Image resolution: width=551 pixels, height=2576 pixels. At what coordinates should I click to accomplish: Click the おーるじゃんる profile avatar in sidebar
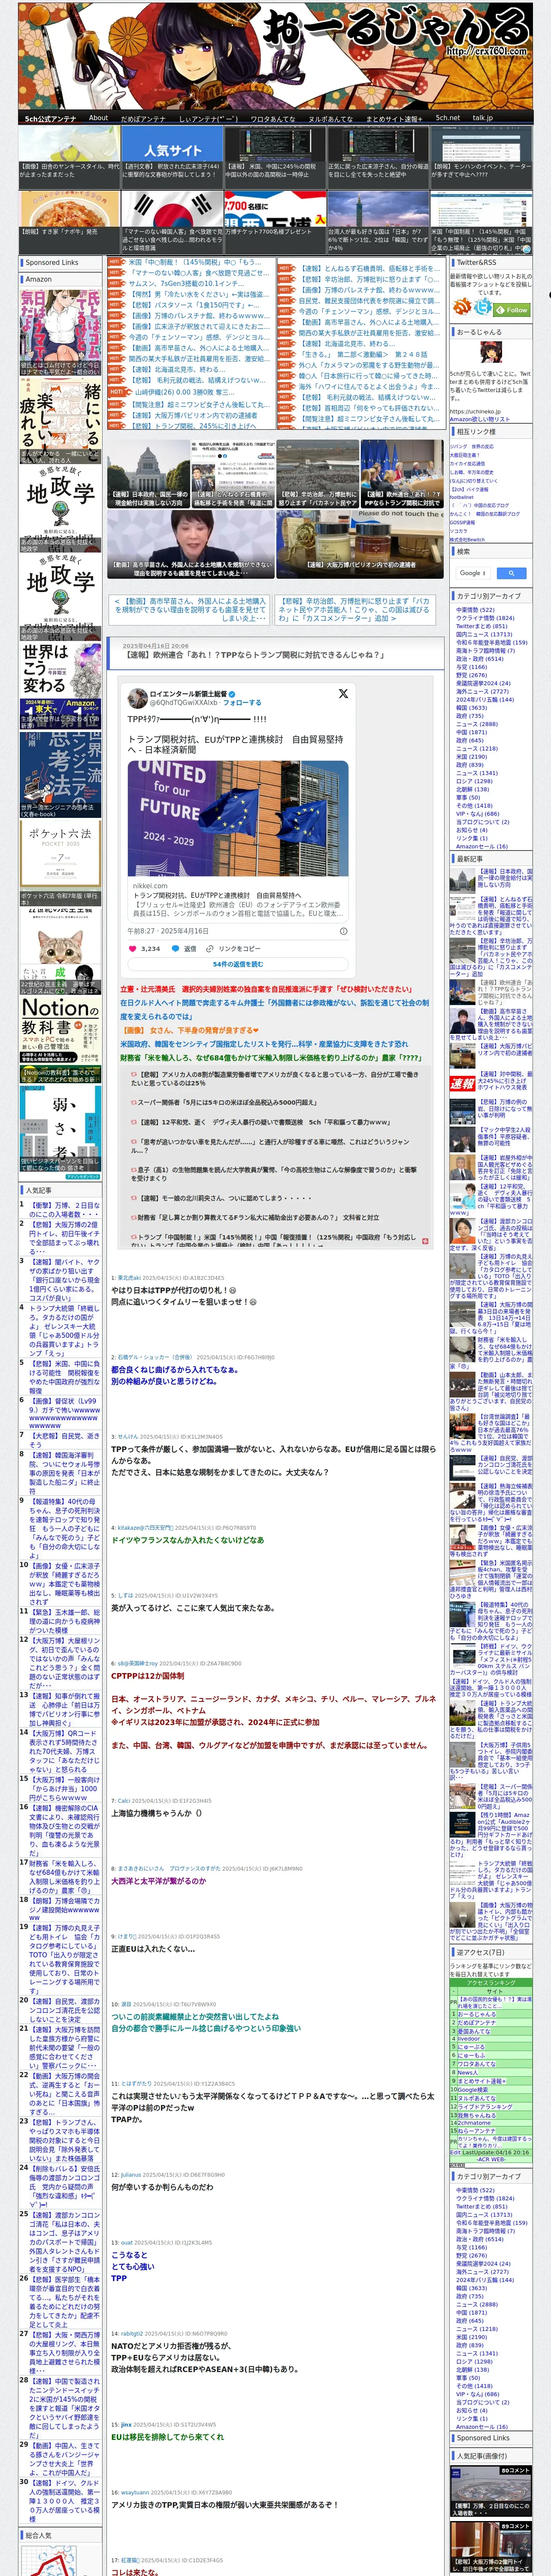(491, 352)
